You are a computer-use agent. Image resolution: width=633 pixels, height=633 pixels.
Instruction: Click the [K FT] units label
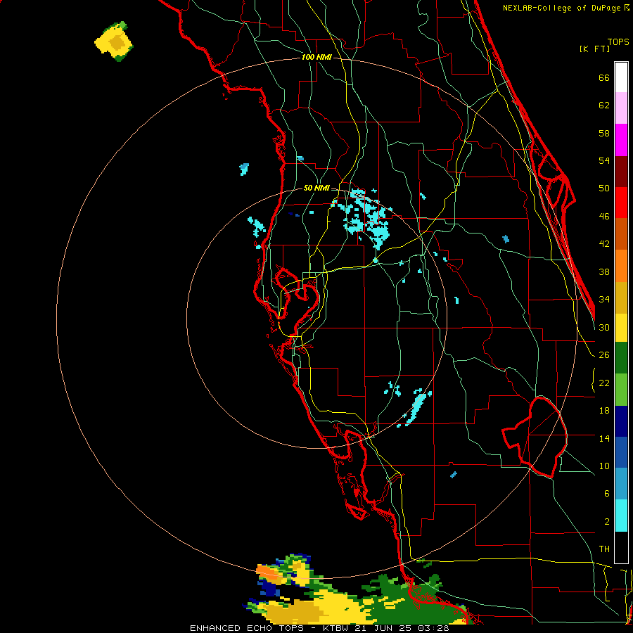pyautogui.click(x=594, y=49)
